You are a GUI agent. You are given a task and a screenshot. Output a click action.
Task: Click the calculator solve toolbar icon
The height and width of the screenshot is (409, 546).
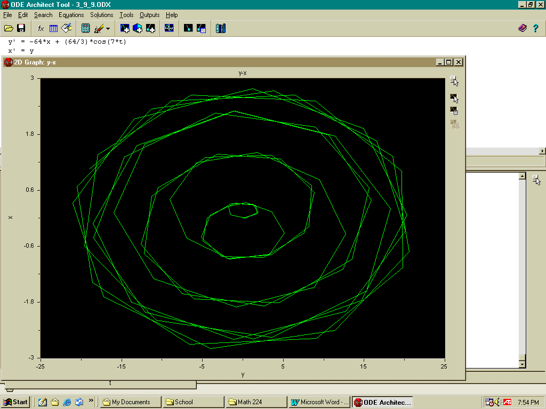[x=85, y=28]
